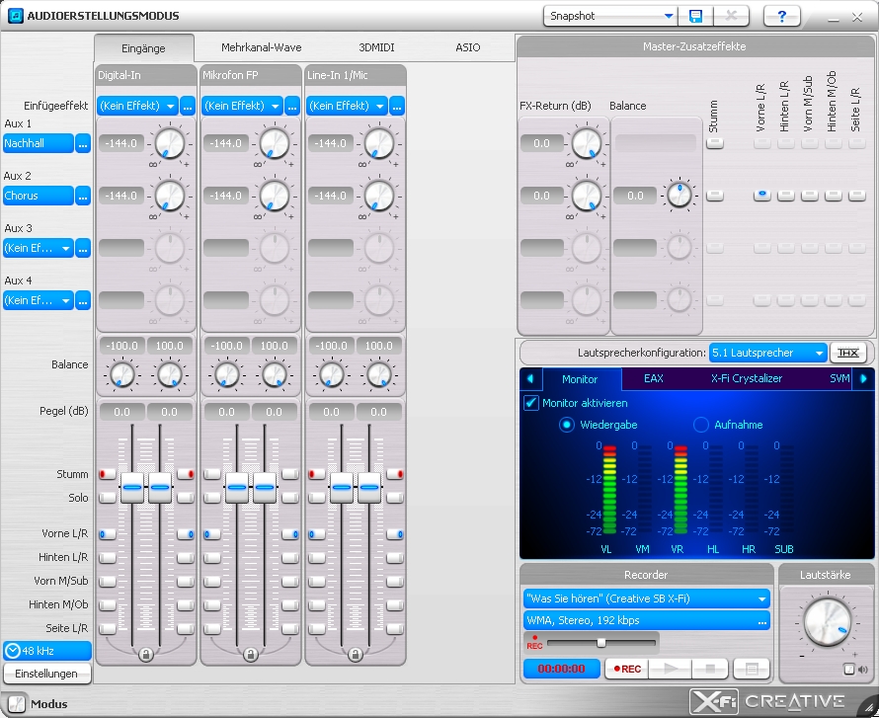
Task: Switch to the EAX tab
Action: pyautogui.click(x=654, y=377)
